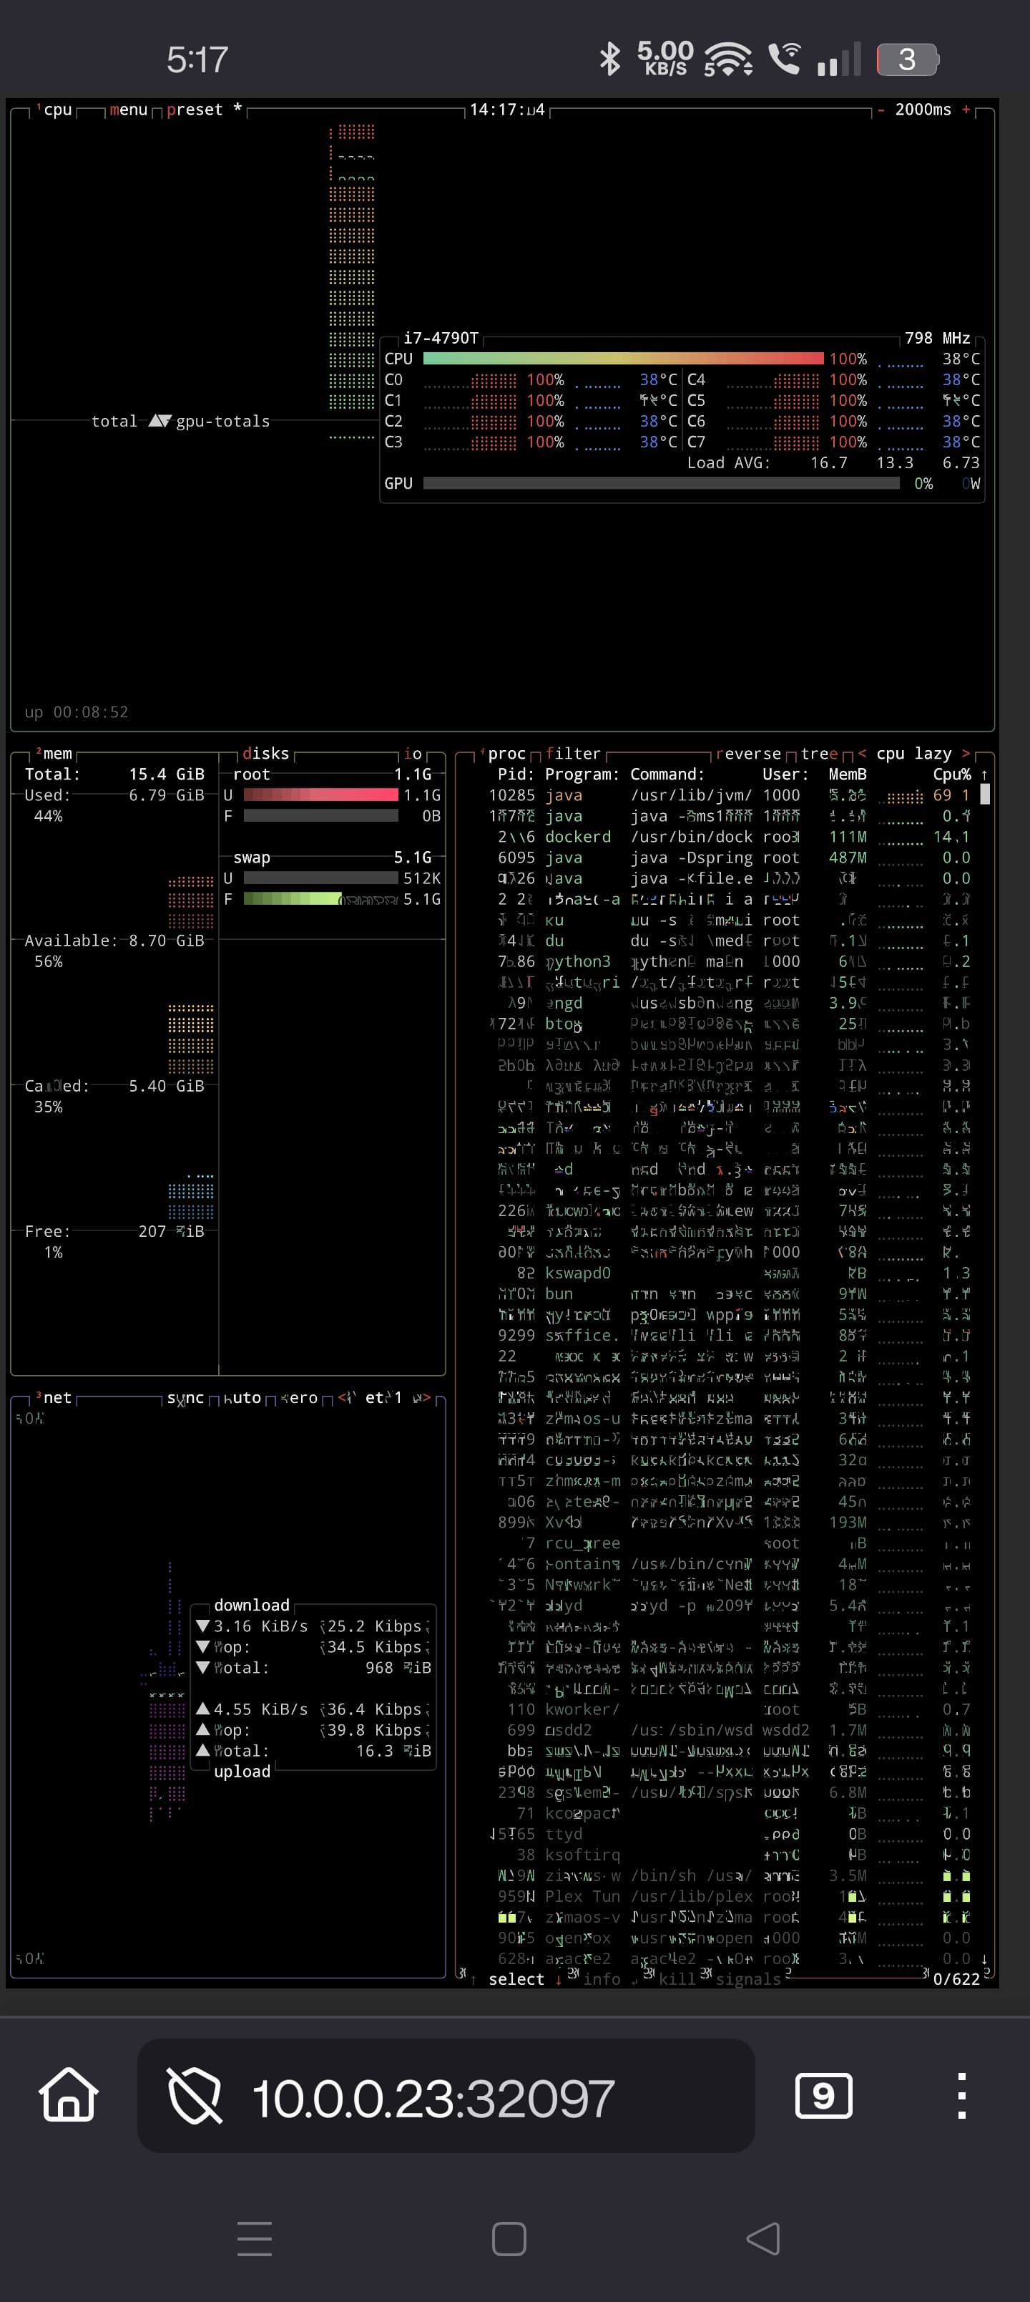Image resolution: width=1030 pixels, height=2302 pixels.
Task: Tap Android back triangle navigation icon
Action: [x=764, y=2238]
